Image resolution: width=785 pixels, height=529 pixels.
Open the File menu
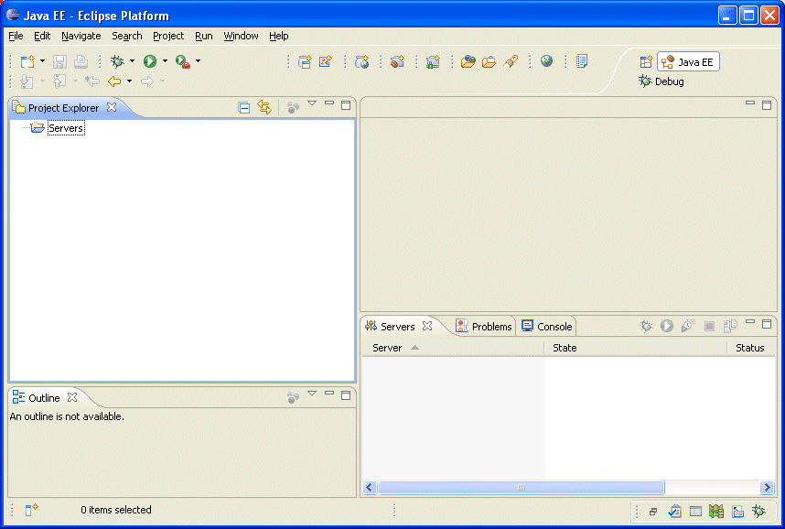pyautogui.click(x=16, y=36)
